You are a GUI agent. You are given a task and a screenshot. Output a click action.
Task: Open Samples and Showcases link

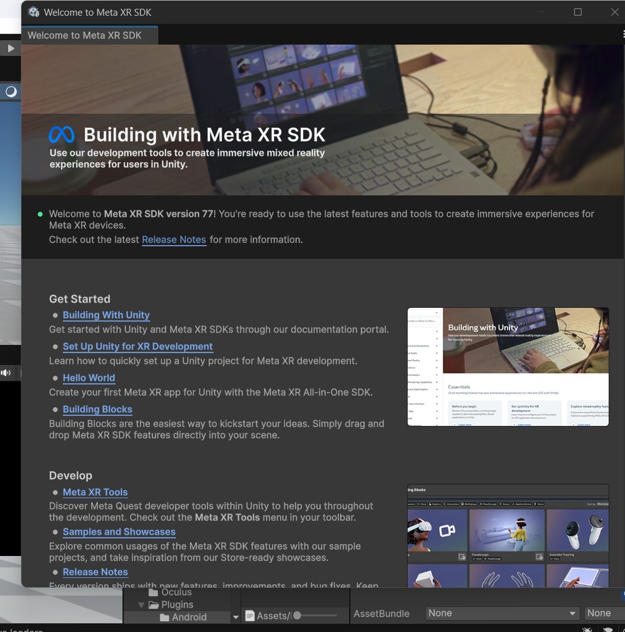coord(119,531)
